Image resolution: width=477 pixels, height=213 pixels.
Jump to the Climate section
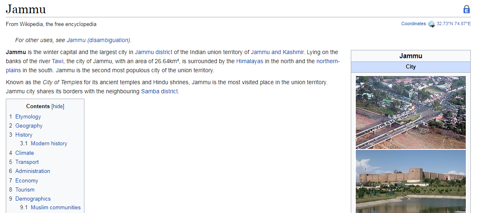coord(25,153)
